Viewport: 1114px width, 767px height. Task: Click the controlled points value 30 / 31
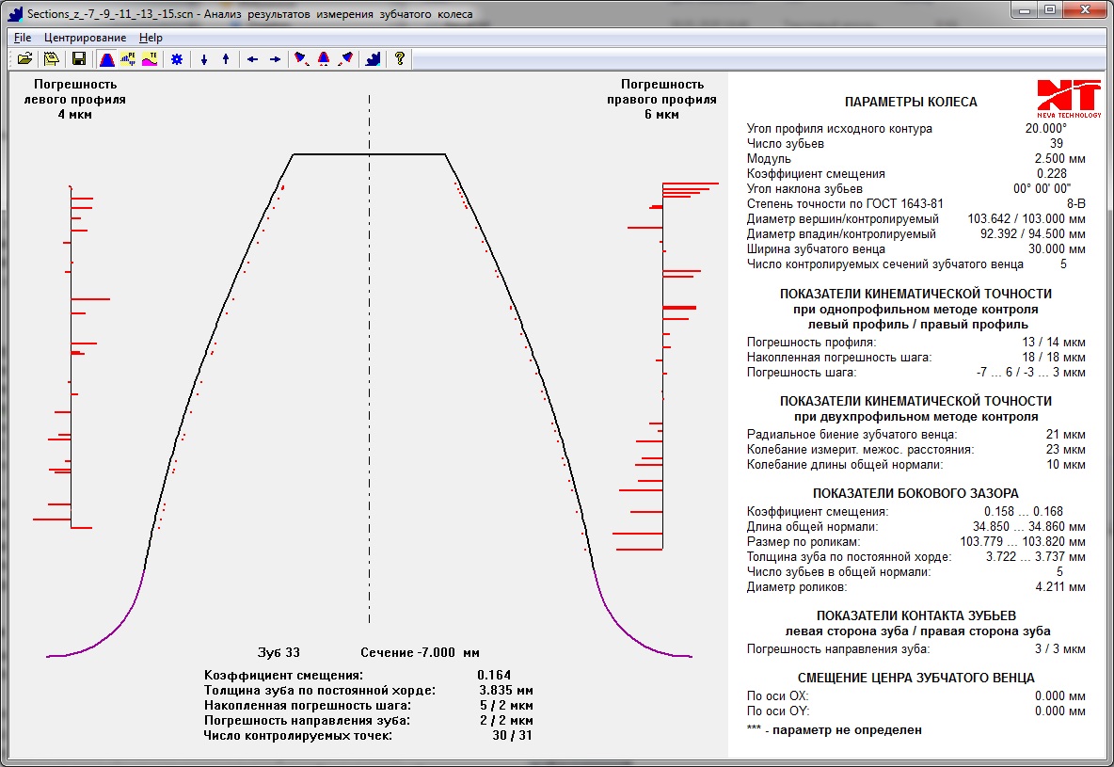[512, 736]
